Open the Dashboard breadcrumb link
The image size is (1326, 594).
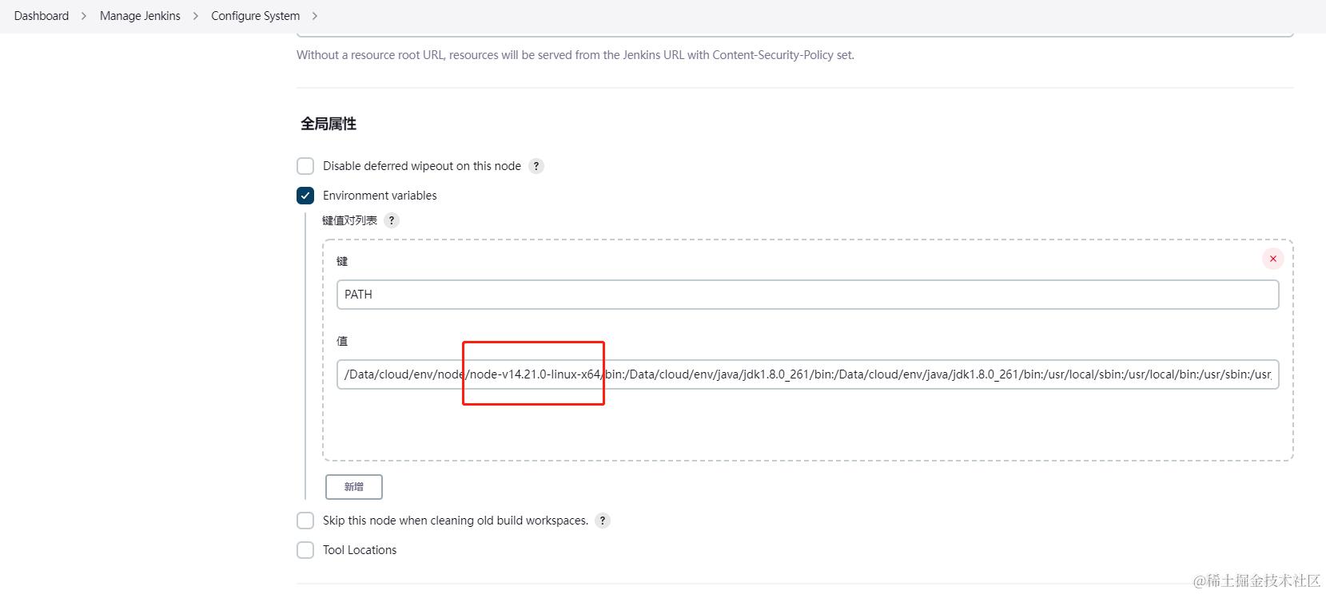[x=42, y=16]
